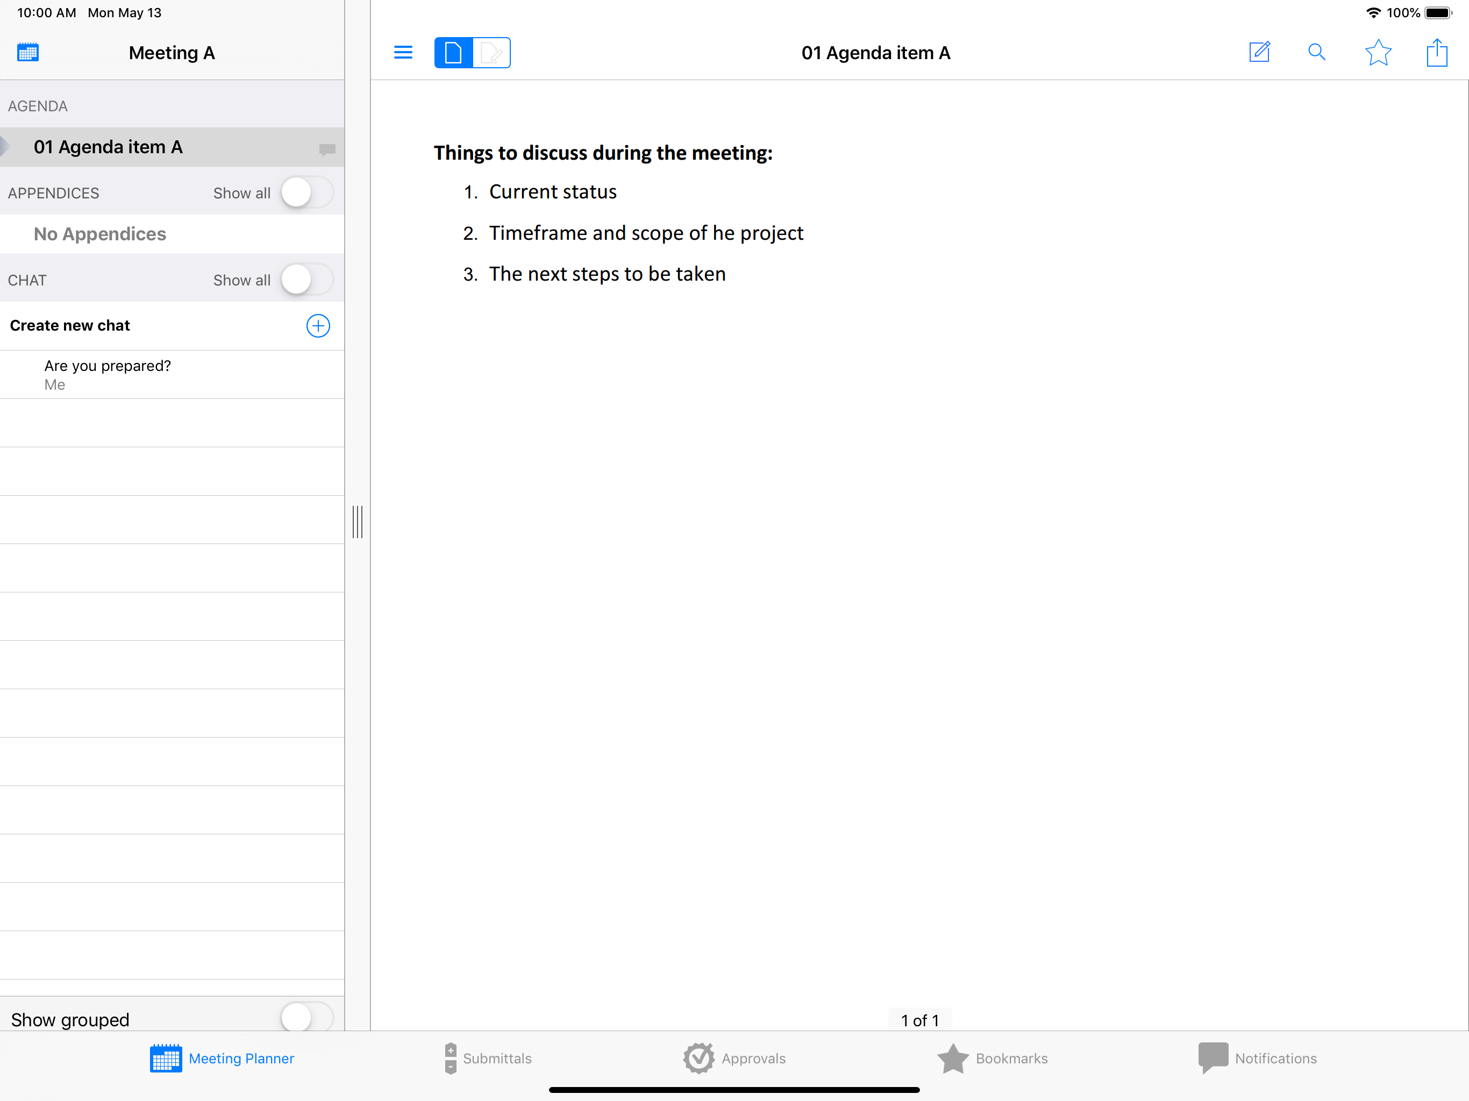The width and height of the screenshot is (1469, 1101).
Task: Switch to annotated document view mode
Action: 491,53
